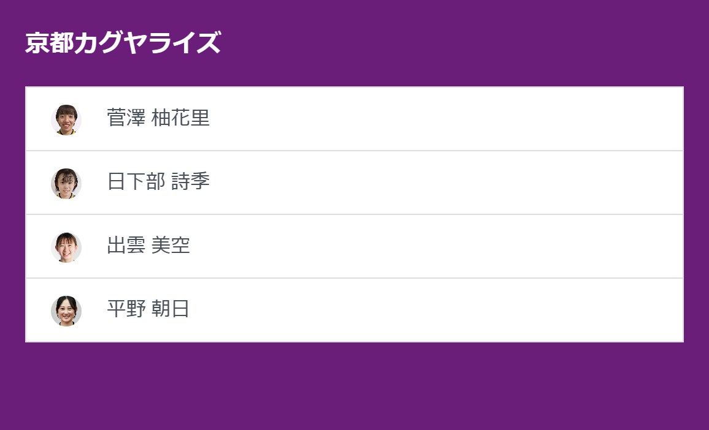Open 出雲 美空's player profile link
Image resolution: width=709 pixels, height=430 pixels.
coord(147,246)
